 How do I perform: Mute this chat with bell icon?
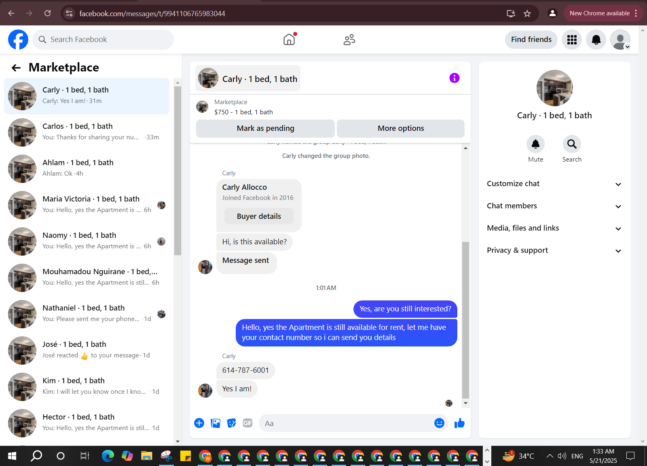pyautogui.click(x=535, y=144)
